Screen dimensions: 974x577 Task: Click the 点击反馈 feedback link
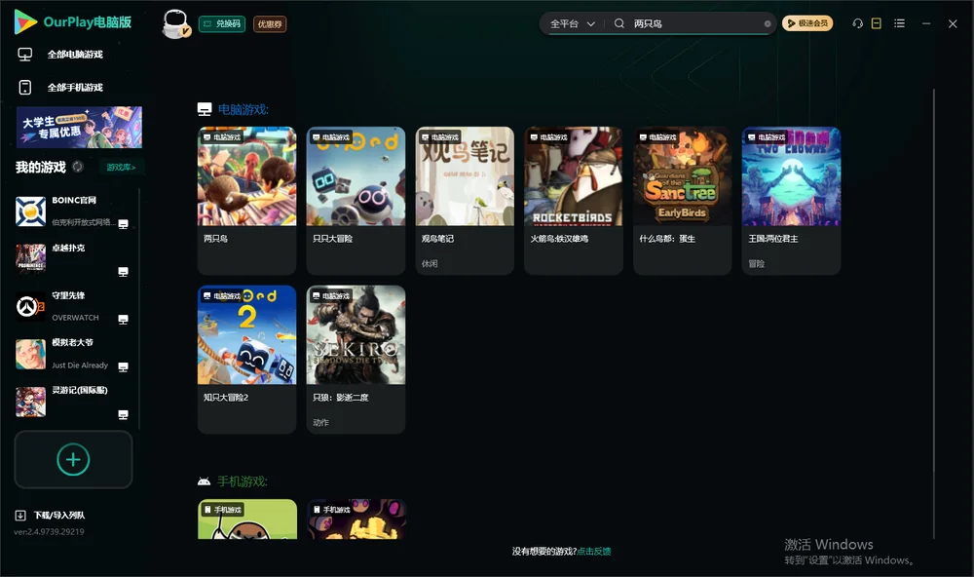pyautogui.click(x=594, y=552)
